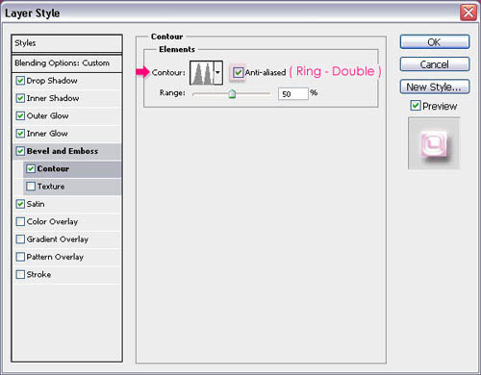Image resolution: width=481 pixels, height=375 pixels.
Task: Select the Styles panel entry
Action: click(66, 43)
